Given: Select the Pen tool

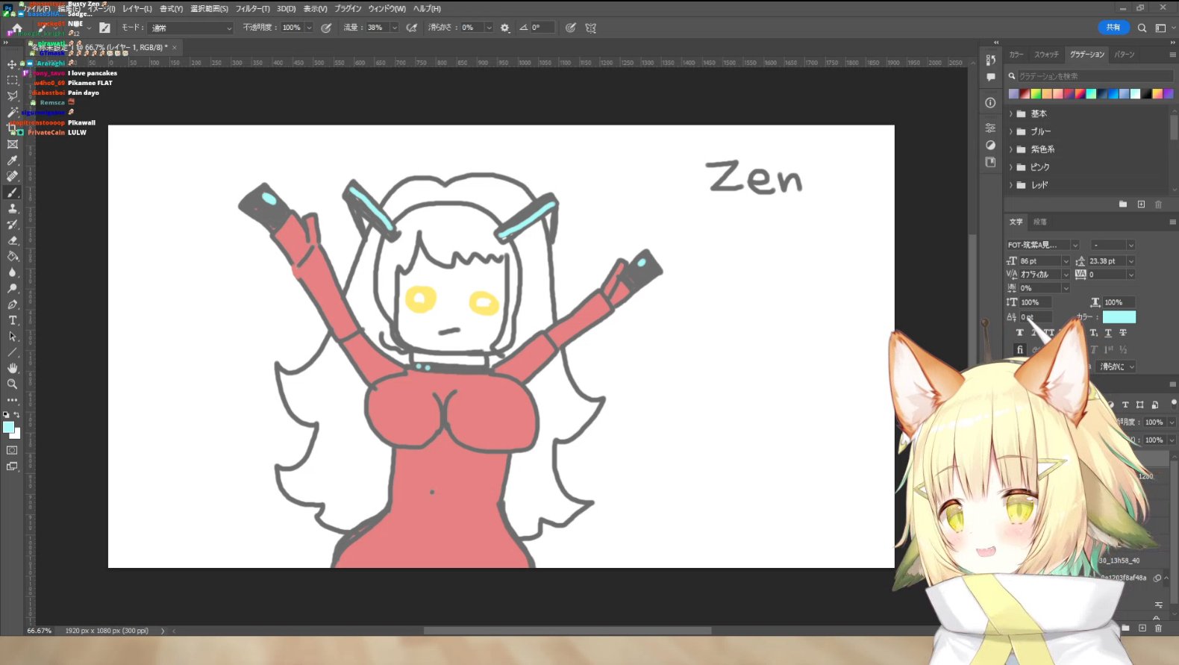Looking at the screenshot, I should [13, 305].
